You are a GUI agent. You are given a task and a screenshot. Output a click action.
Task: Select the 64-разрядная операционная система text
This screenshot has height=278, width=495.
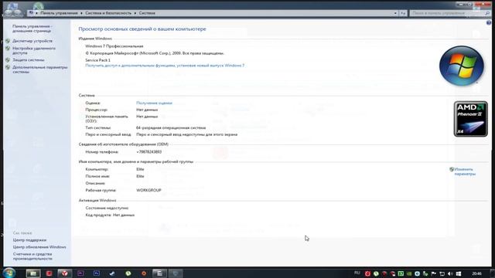tap(171, 127)
